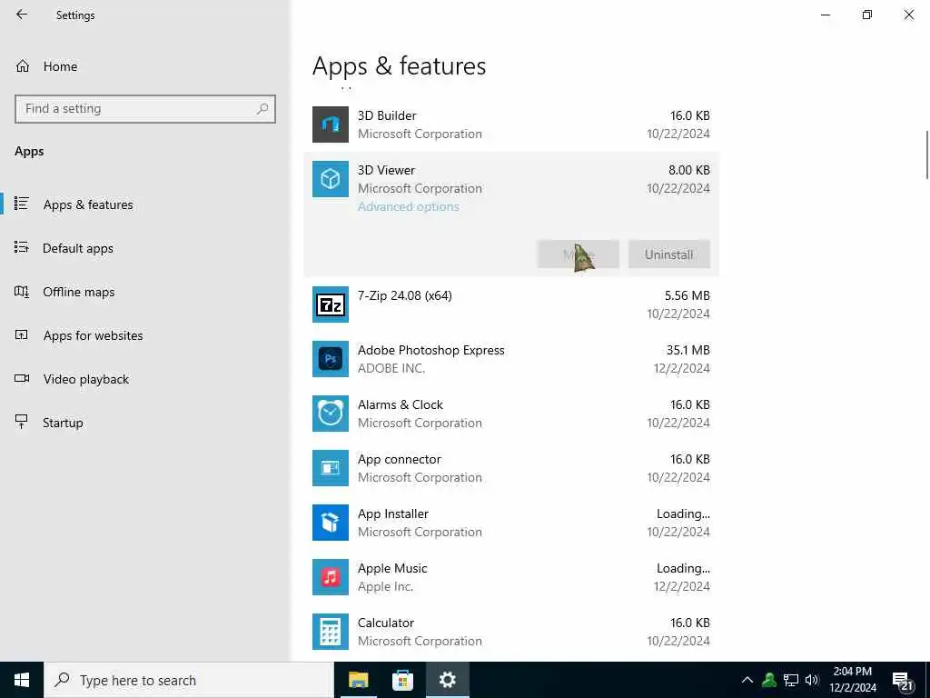Select the Calculator entry
This screenshot has width=930, height=698.
(x=511, y=632)
